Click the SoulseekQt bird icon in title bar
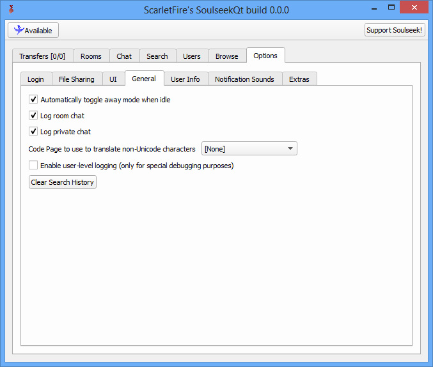Viewport: 433px width, 367px height. [11, 10]
